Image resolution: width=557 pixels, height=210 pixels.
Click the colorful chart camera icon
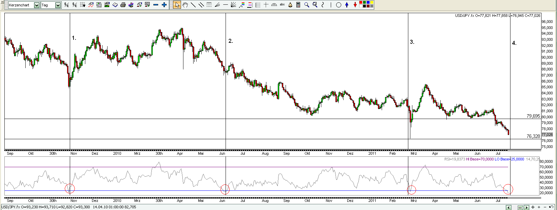click(131, 5)
